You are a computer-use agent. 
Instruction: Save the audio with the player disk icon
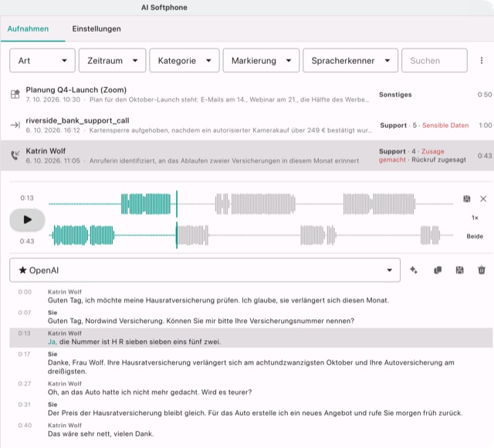click(x=466, y=199)
